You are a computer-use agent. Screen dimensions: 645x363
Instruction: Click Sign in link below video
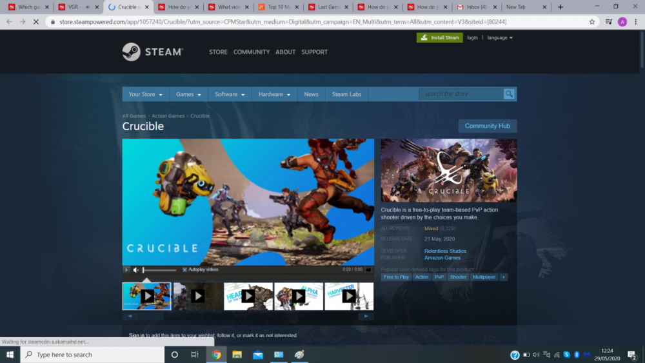[x=137, y=335]
